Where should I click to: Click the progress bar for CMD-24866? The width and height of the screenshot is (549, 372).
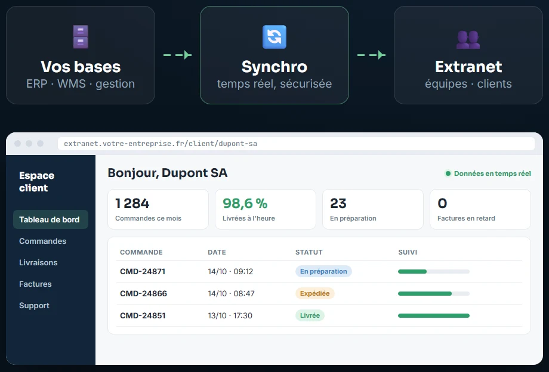click(x=434, y=294)
